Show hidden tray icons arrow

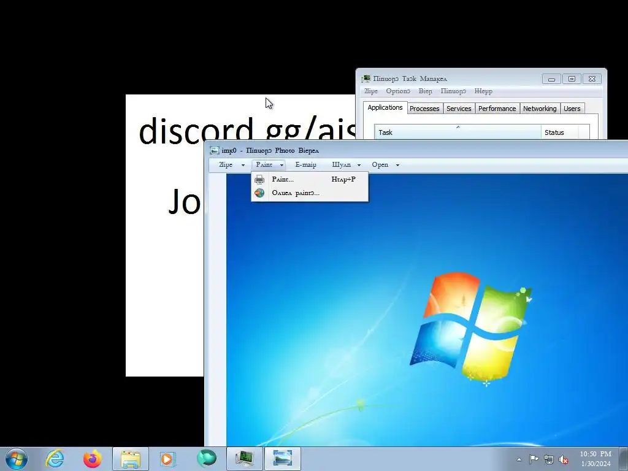[519, 459]
